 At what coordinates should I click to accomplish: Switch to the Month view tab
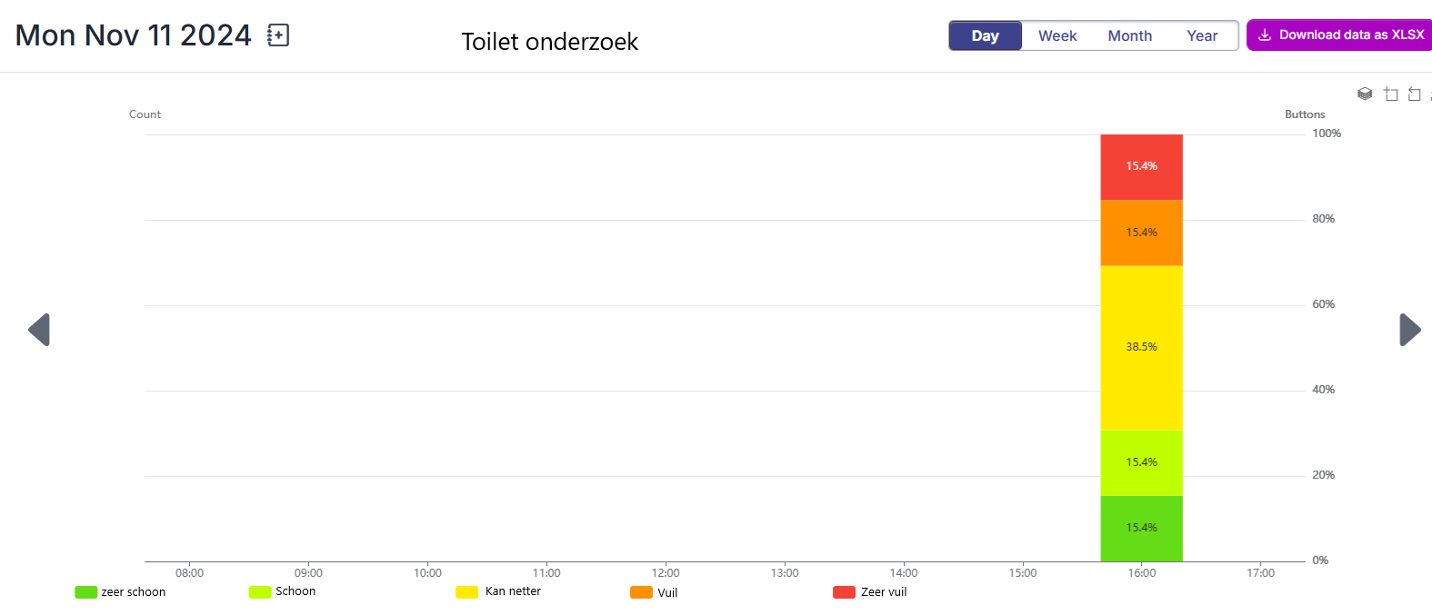click(x=1130, y=35)
